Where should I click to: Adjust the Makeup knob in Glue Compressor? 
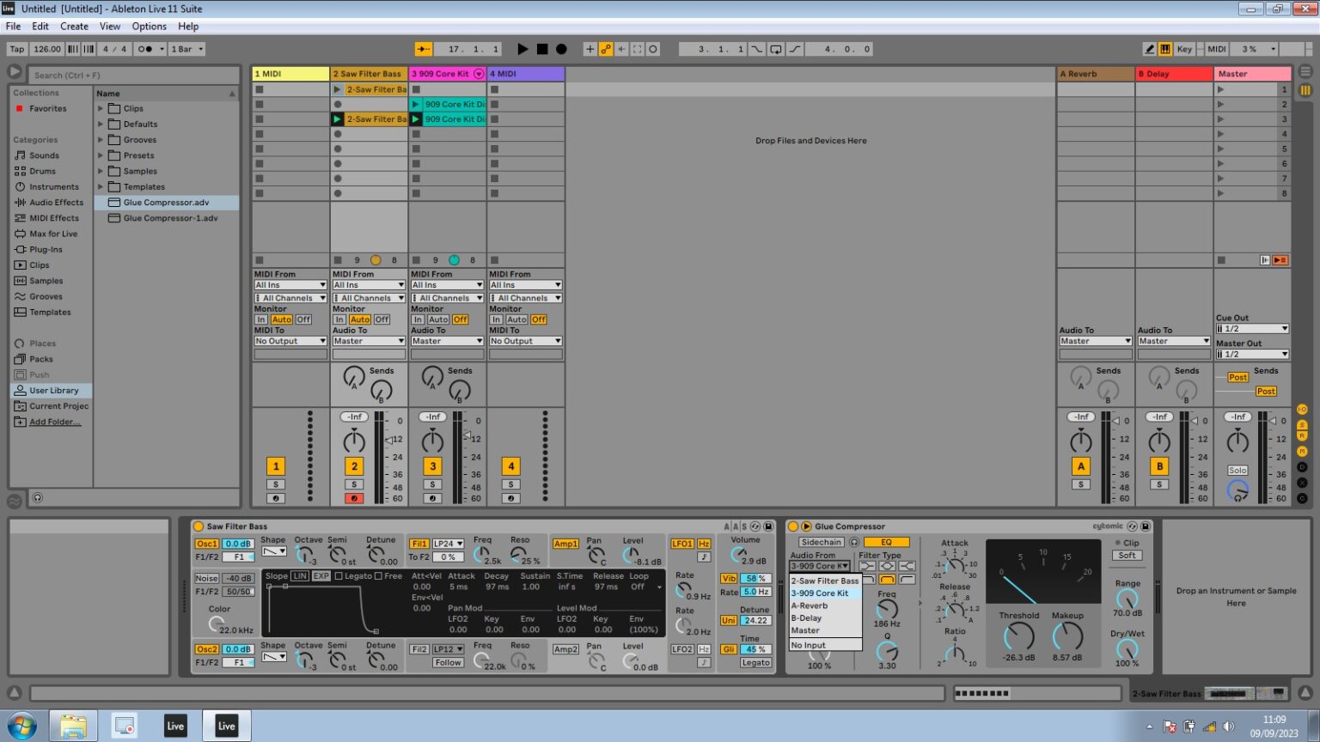point(1067,636)
